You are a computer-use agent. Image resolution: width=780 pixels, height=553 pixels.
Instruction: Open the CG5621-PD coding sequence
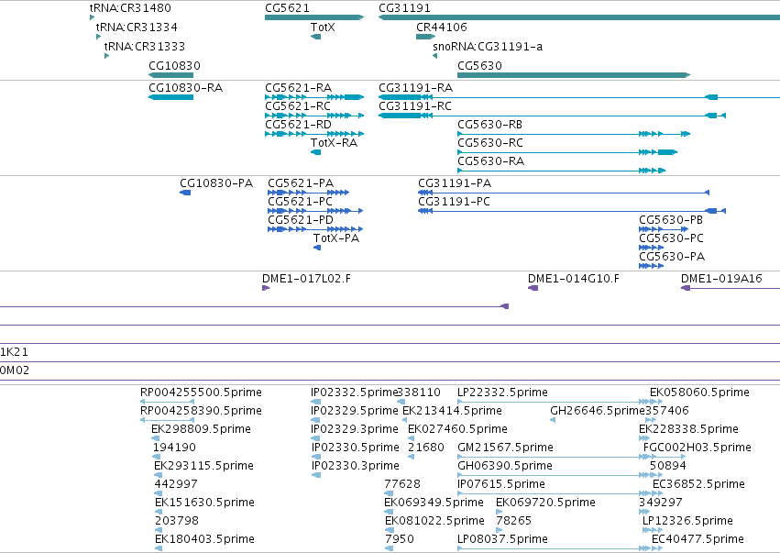pos(315,229)
